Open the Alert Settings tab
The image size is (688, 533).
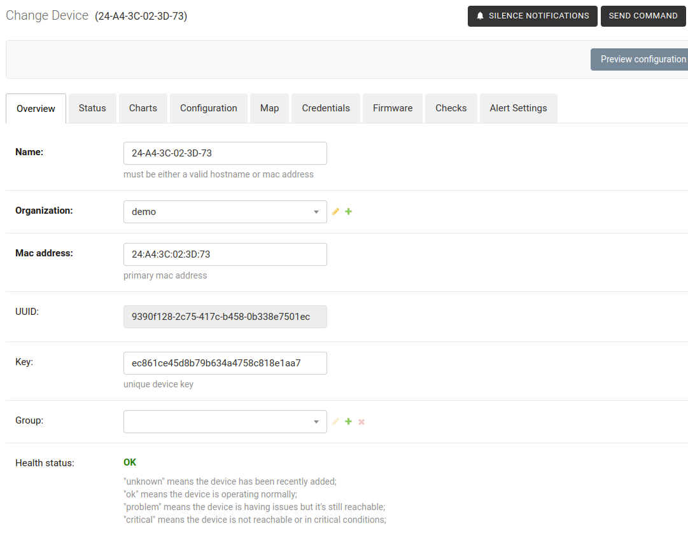coord(518,108)
